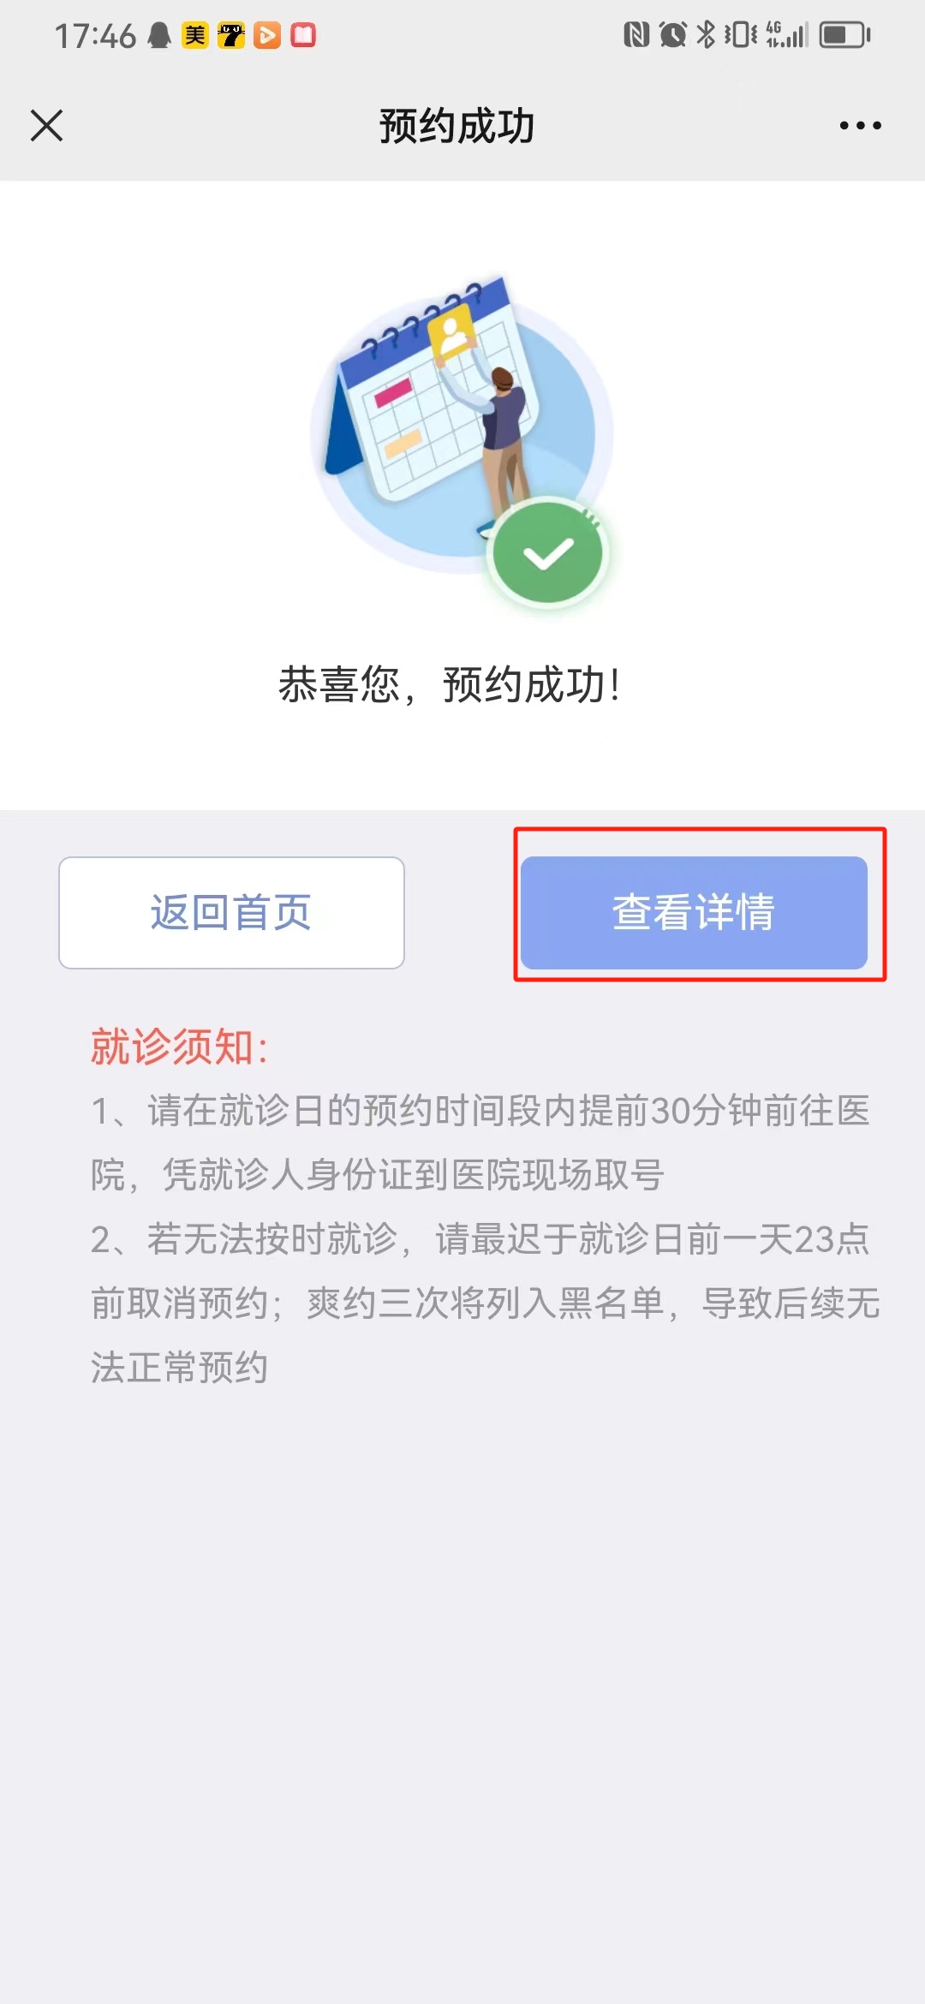Tap the red 就诊须知 heading

(x=180, y=1047)
